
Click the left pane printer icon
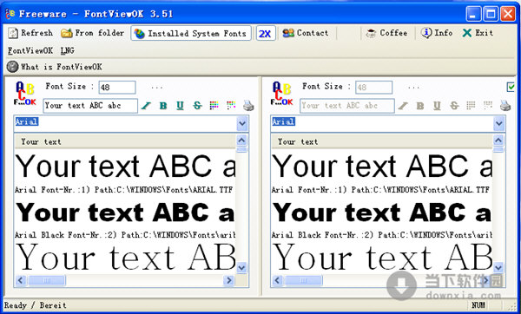click(x=248, y=106)
